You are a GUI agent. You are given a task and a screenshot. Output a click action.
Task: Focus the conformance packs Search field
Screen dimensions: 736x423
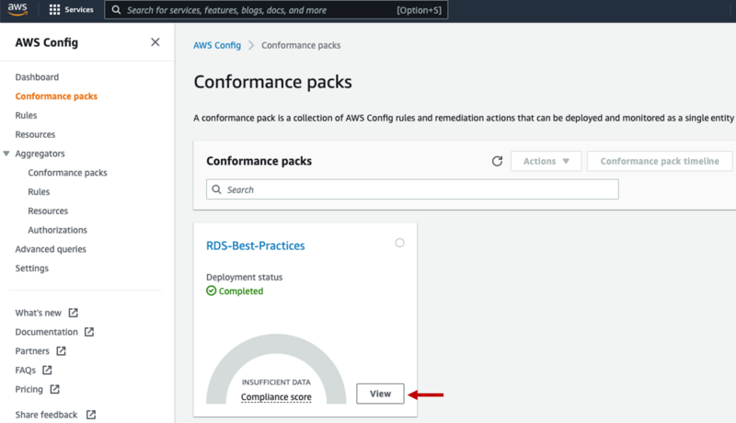[412, 189]
